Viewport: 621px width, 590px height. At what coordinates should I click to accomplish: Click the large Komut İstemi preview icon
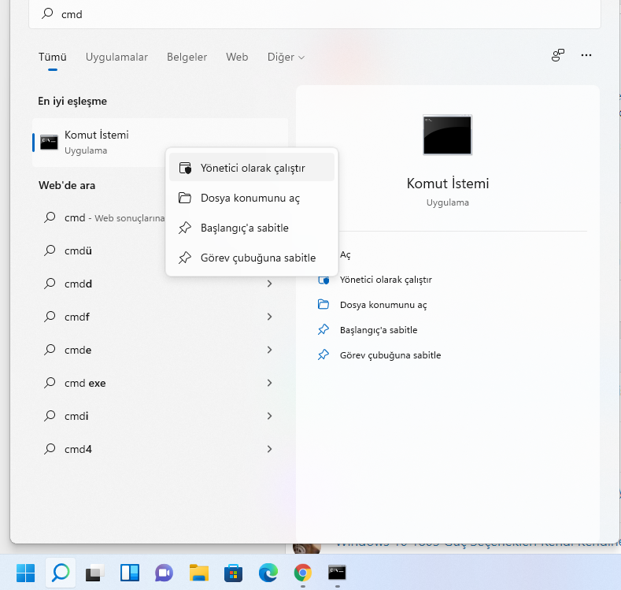pos(448,135)
